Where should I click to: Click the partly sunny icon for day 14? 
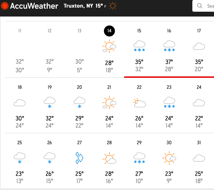(x=109, y=46)
